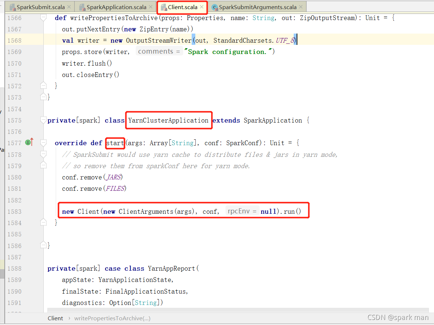Screen dimensions: 434x325
Task: Click out.closeEntry() on line 1571
Action: tap(90, 75)
